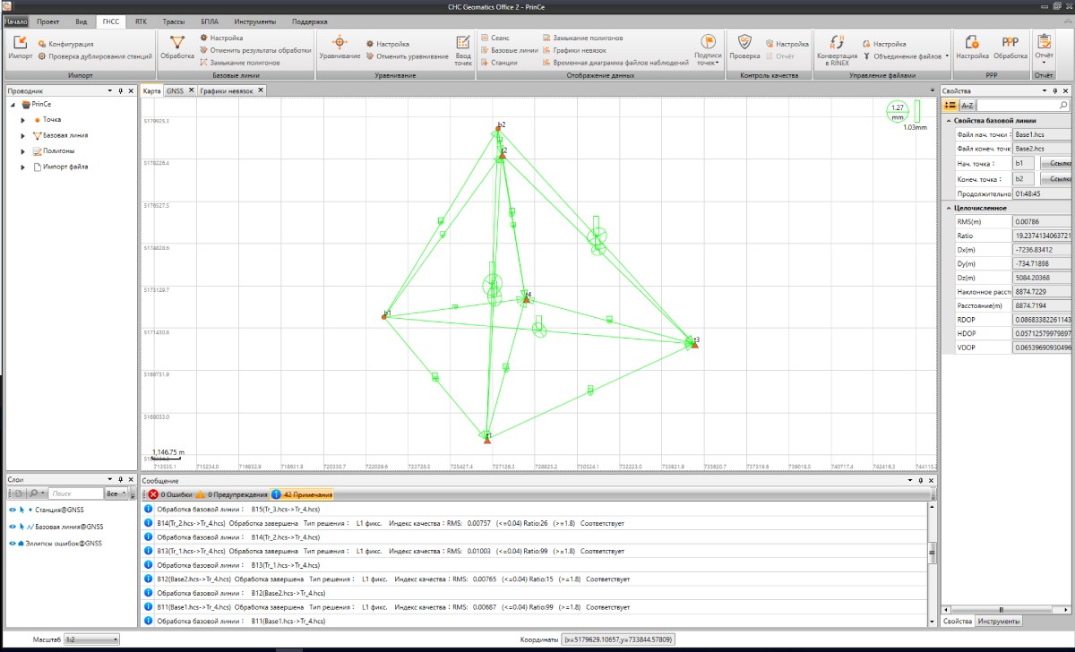The image size is (1075, 652).
Task: Open Конвертация в RINEX converter
Action: (838, 49)
